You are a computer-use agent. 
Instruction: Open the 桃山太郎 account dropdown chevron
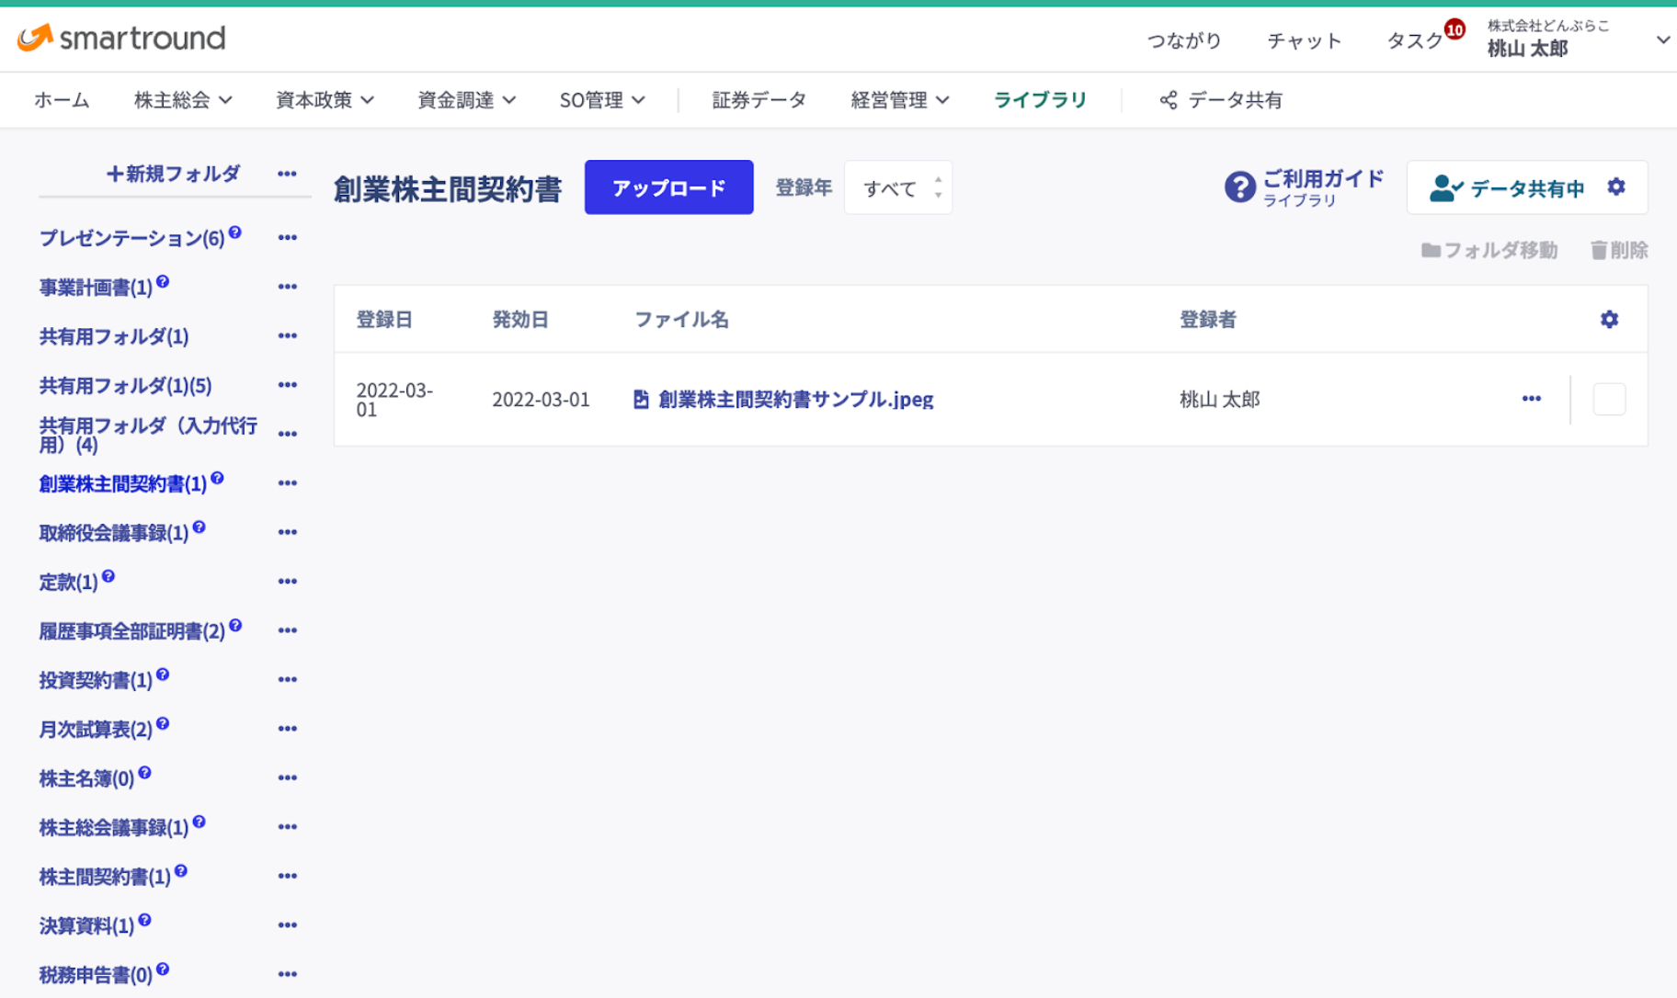pos(1663,40)
